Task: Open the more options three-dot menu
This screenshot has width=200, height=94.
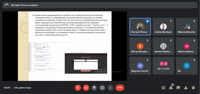Action: (110, 88)
